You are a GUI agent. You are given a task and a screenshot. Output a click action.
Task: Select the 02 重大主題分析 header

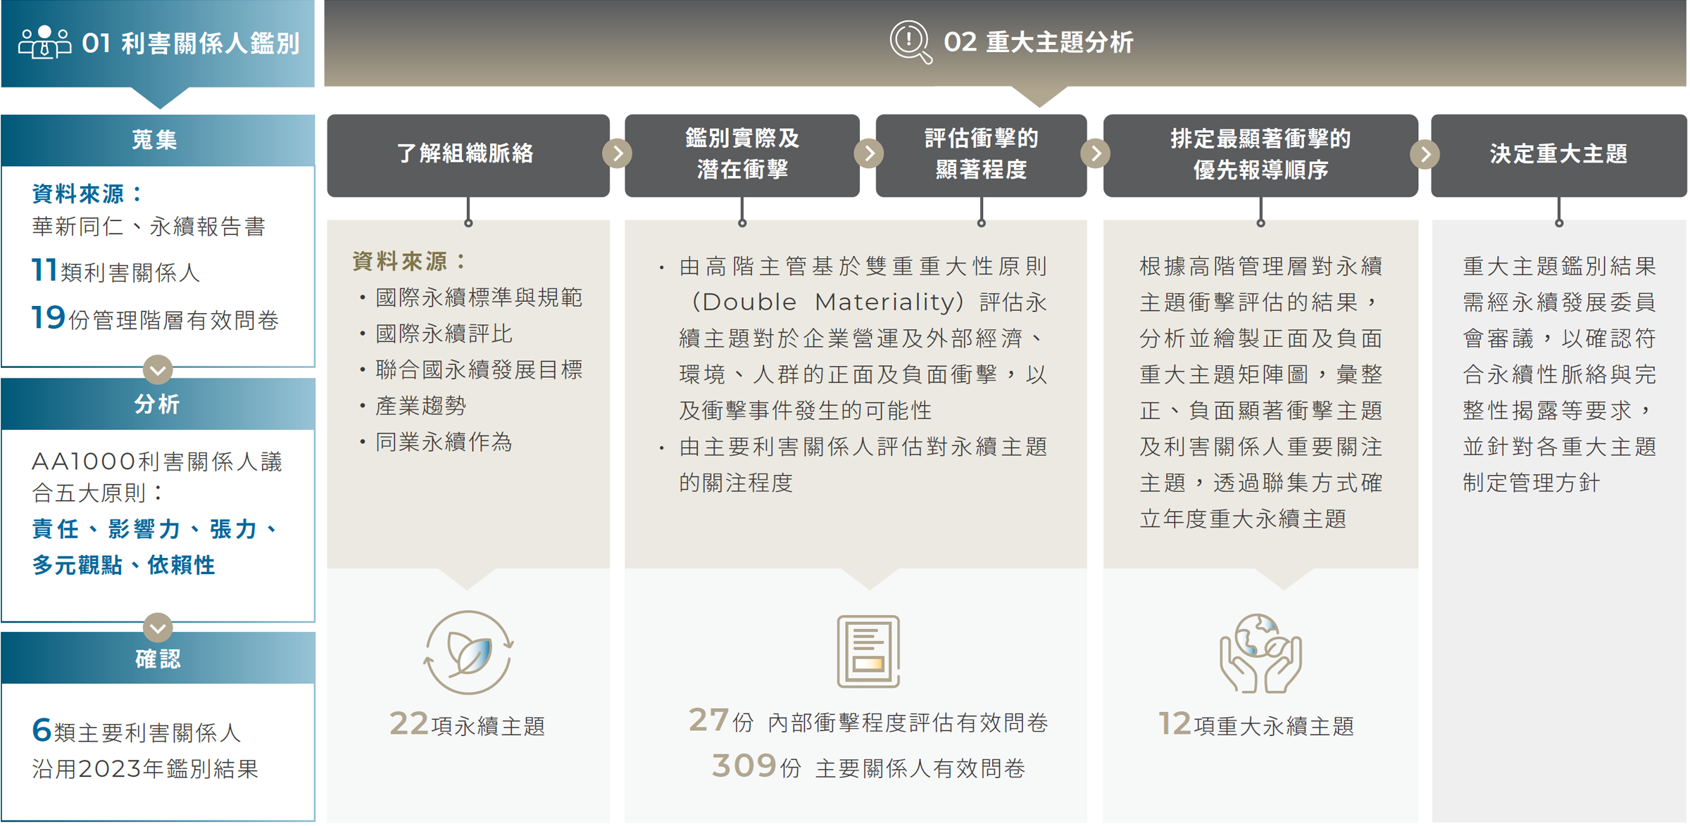[x=1005, y=43]
